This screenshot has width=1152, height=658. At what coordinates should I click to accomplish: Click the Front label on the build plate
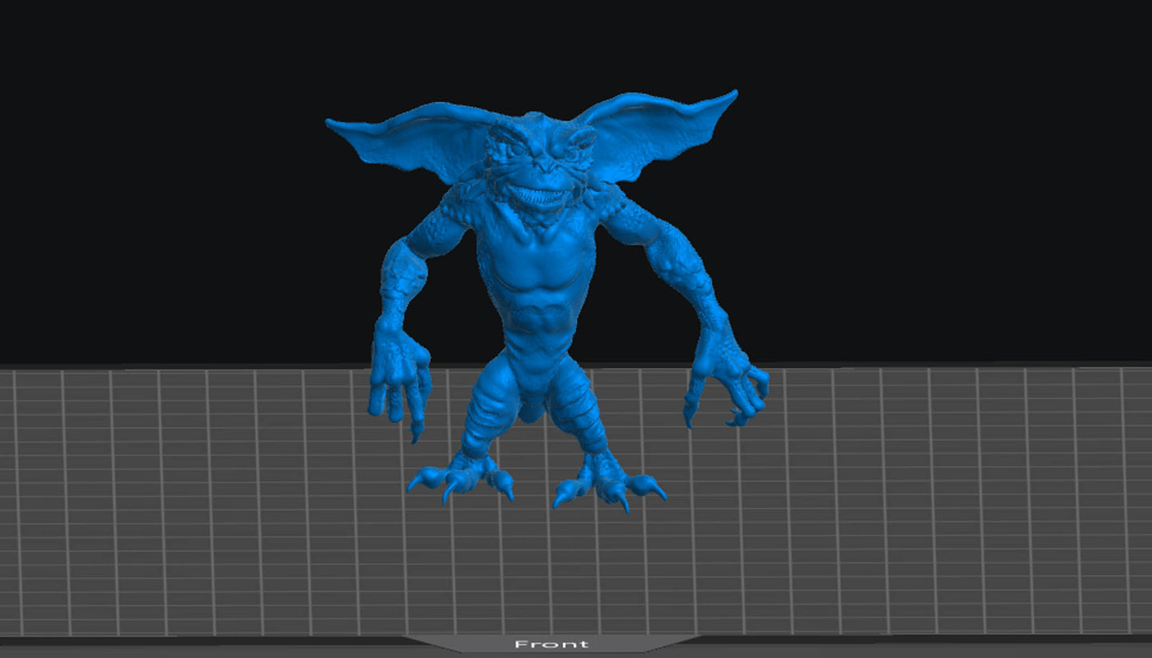(552, 644)
